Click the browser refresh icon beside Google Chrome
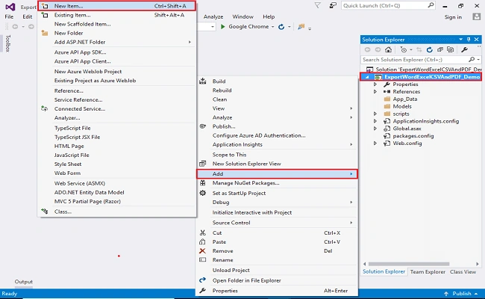Screen dimensions: 485x299 click(x=281, y=27)
